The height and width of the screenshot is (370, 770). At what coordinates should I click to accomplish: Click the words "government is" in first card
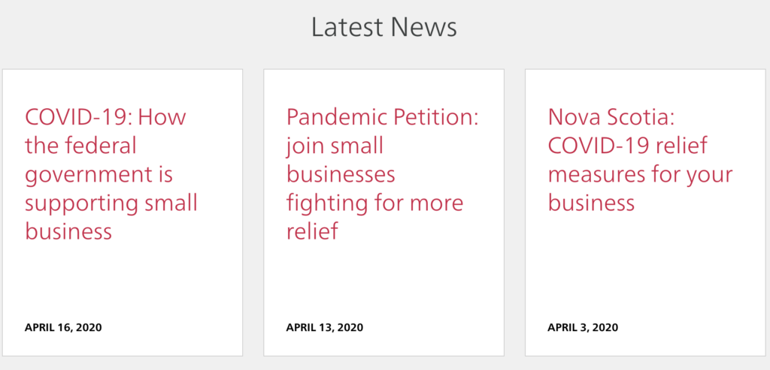(x=99, y=175)
